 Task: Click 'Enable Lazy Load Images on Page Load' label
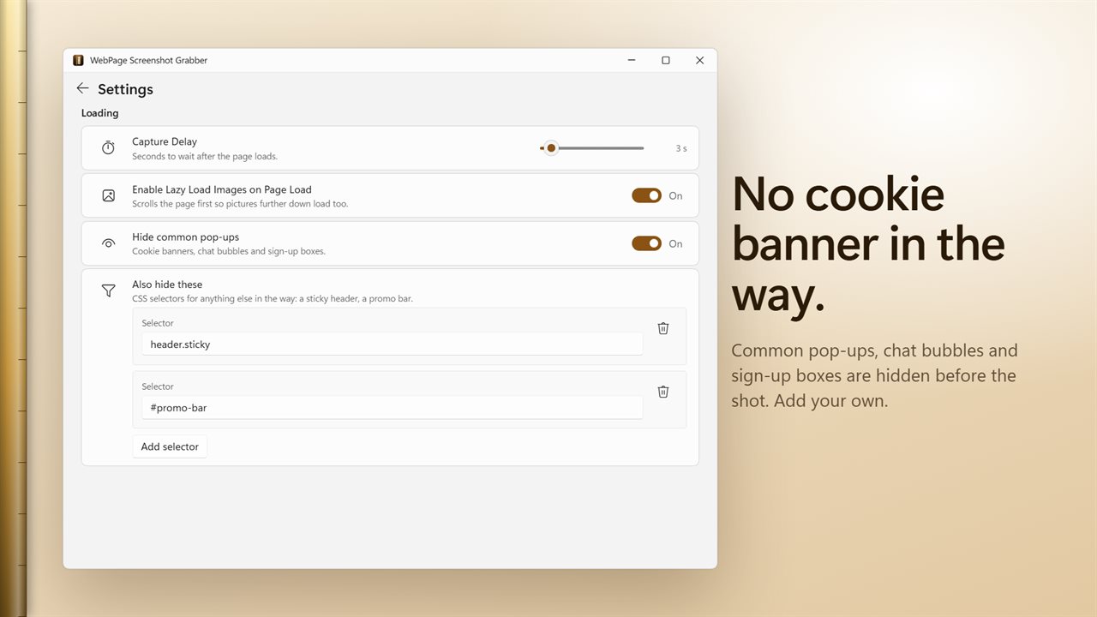222,189
